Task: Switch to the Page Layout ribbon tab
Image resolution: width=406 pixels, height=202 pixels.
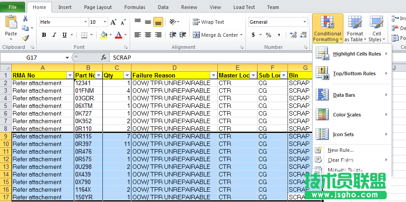Action: click(x=98, y=7)
